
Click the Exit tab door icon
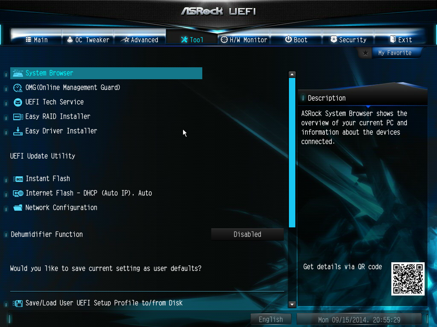[x=393, y=39]
